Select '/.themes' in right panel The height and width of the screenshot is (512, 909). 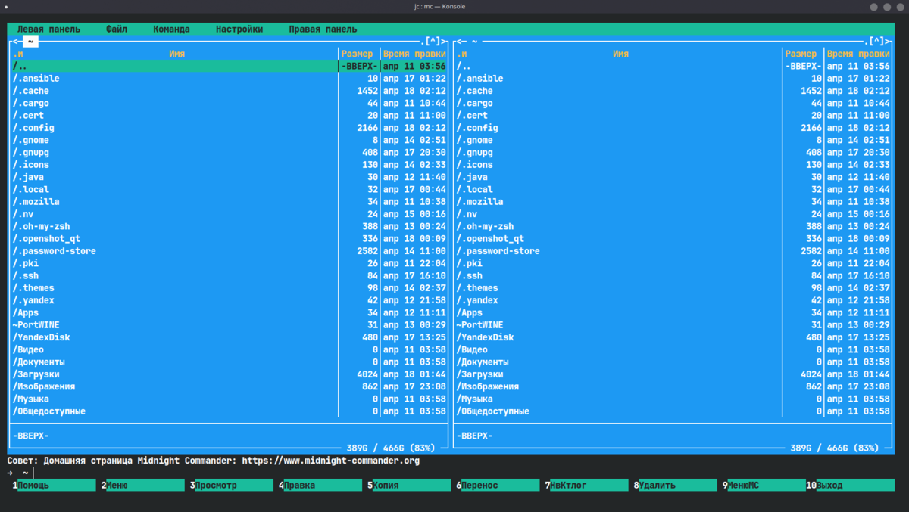(673, 288)
